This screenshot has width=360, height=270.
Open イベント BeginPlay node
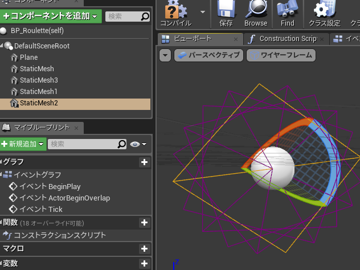point(50,186)
